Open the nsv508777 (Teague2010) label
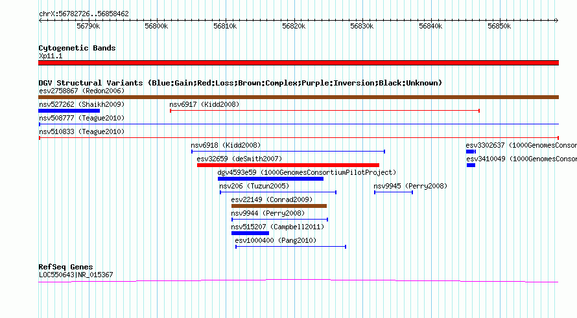The height and width of the screenshot is (318, 577). click(x=82, y=118)
